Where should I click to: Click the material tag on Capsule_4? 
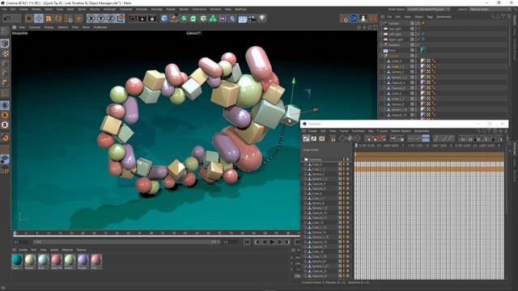click(x=422, y=82)
